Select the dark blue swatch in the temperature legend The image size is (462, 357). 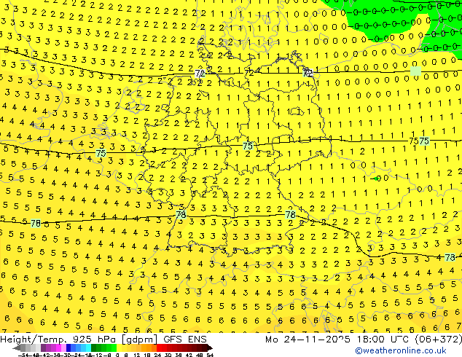click(x=68, y=348)
